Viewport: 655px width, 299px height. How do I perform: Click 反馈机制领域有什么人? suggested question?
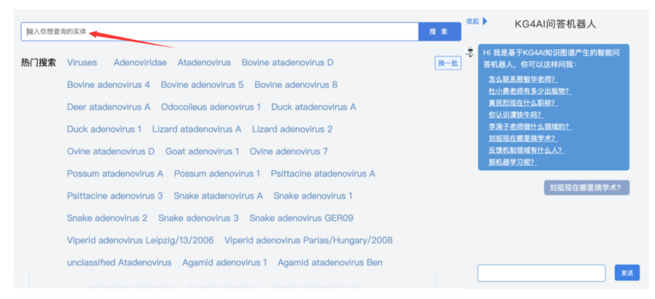[x=526, y=150]
